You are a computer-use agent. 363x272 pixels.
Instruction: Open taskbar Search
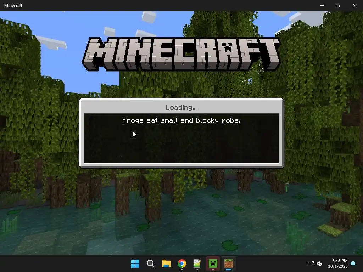(x=150, y=263)
